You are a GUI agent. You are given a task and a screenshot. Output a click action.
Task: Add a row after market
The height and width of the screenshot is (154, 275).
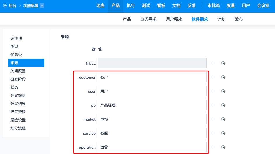pos(212,119)
